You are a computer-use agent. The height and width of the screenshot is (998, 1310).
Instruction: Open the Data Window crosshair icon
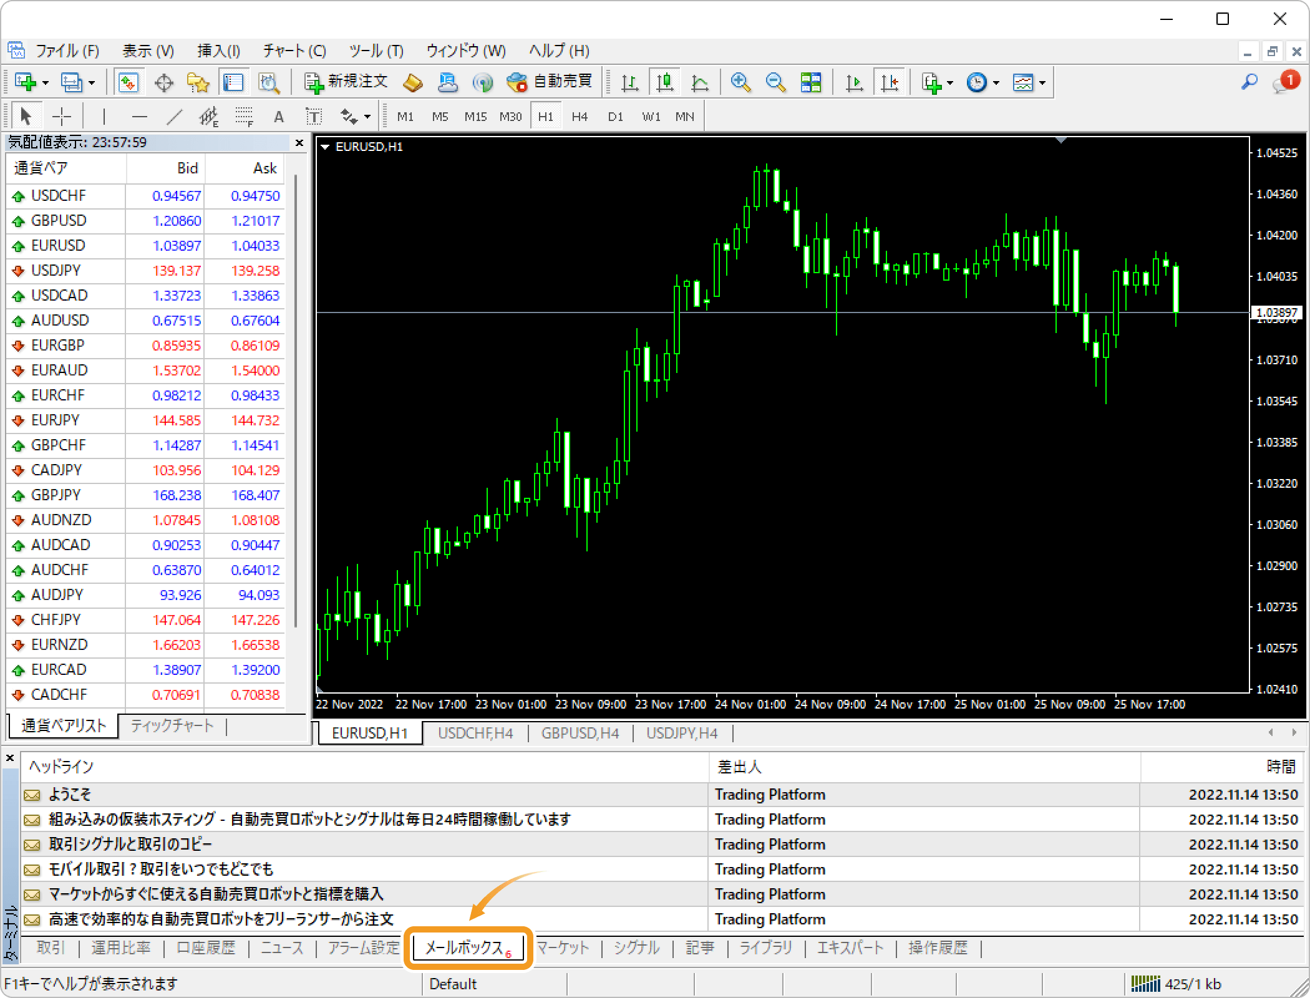pos(164,82)
